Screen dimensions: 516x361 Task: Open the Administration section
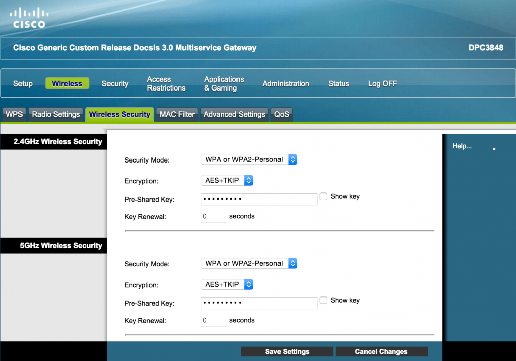pos(286,83)
